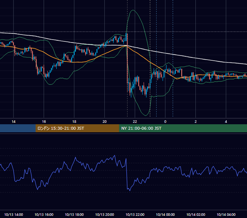247x218 pixels.
Task: Click hour label 2 on price chart axis
Action: click(196, 122)
